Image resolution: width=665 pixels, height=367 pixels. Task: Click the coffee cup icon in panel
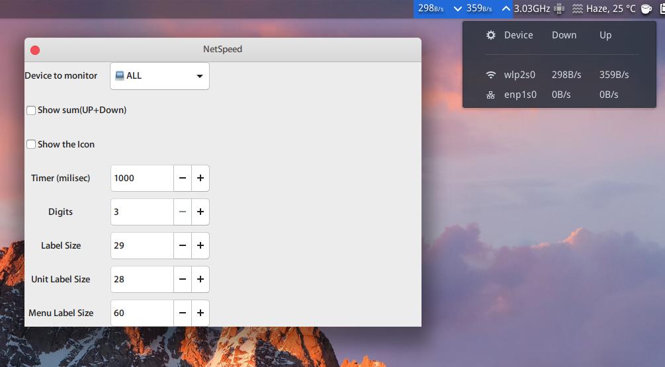click(646, 9)
